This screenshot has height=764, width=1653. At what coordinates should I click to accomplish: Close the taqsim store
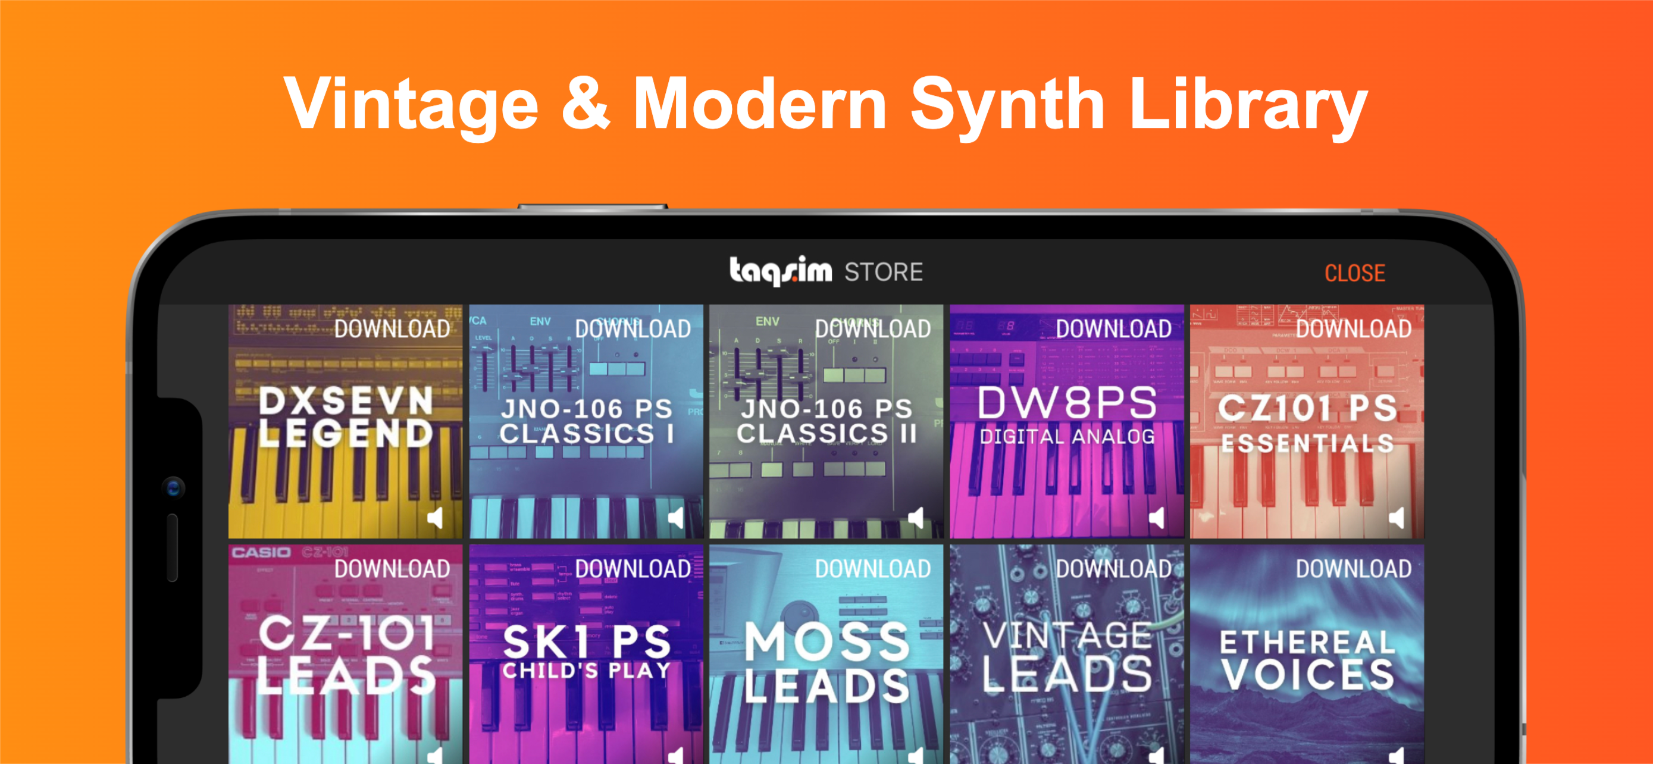(1355, 273)
